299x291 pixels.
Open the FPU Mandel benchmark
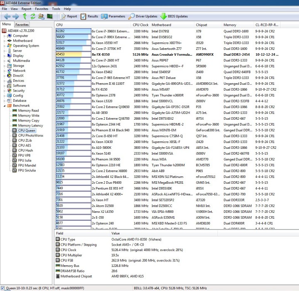coord(24,165)
